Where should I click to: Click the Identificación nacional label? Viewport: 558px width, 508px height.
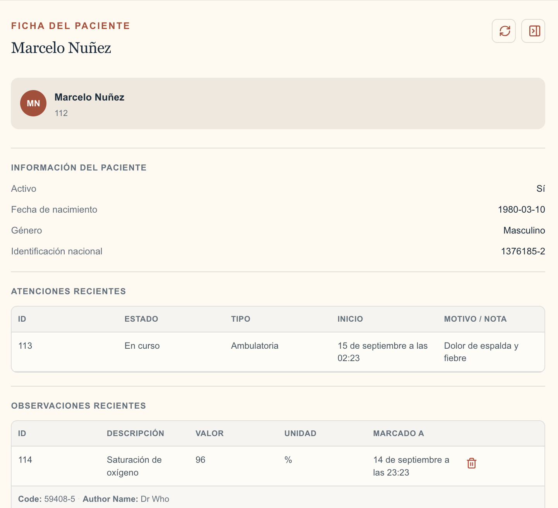[x=57, y=251]
